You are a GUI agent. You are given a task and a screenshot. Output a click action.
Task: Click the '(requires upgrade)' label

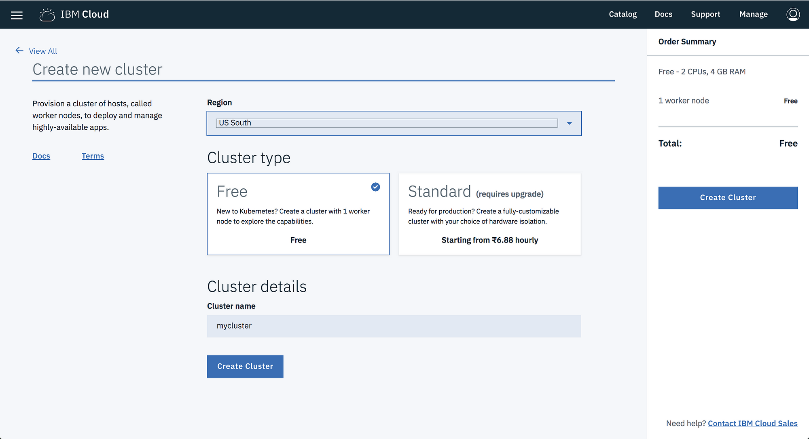coord(510,194)
